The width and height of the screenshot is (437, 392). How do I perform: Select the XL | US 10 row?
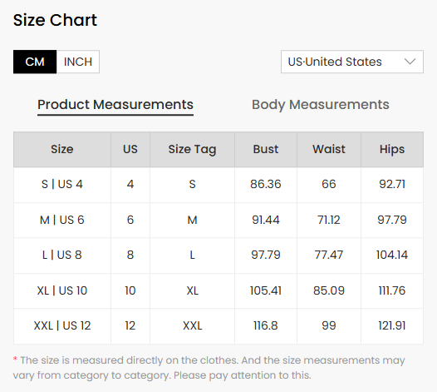pyautogui.click(x=218, y=290)
